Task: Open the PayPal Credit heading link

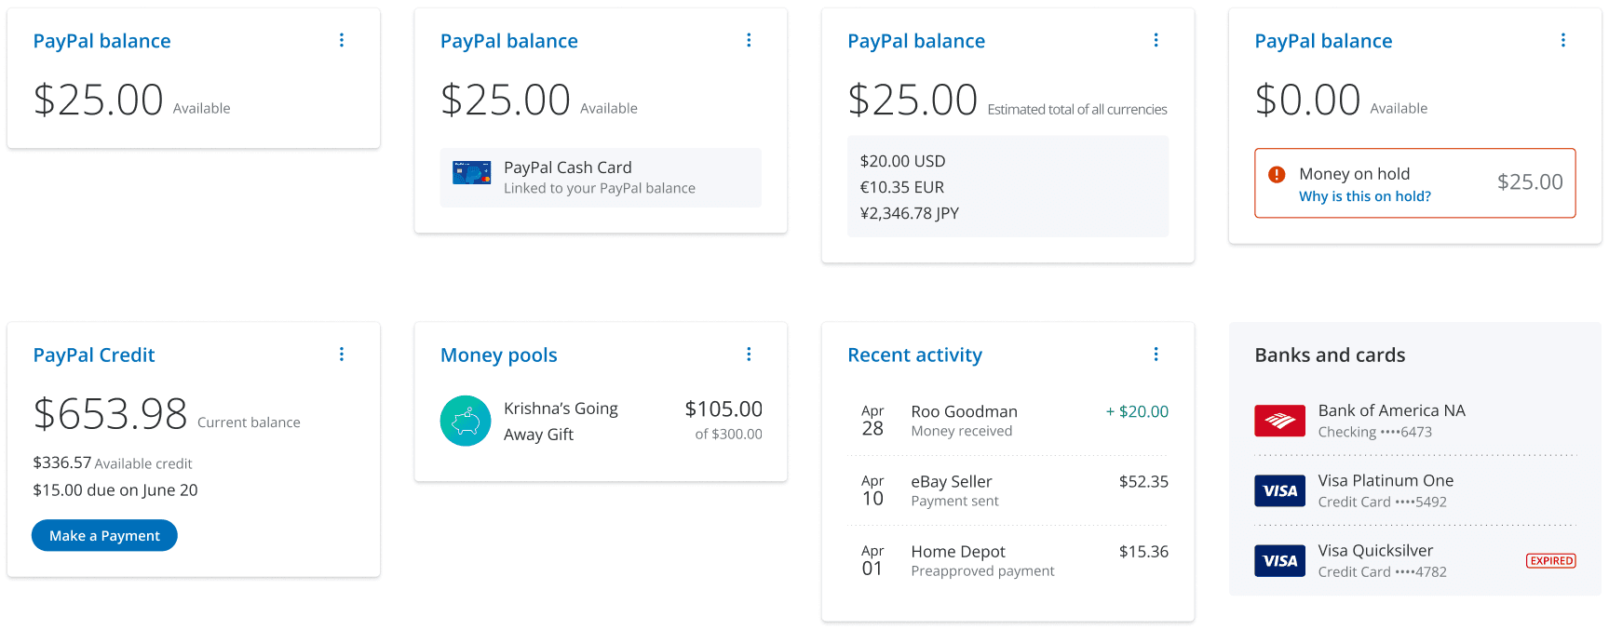Action: [x=94, y=355]
